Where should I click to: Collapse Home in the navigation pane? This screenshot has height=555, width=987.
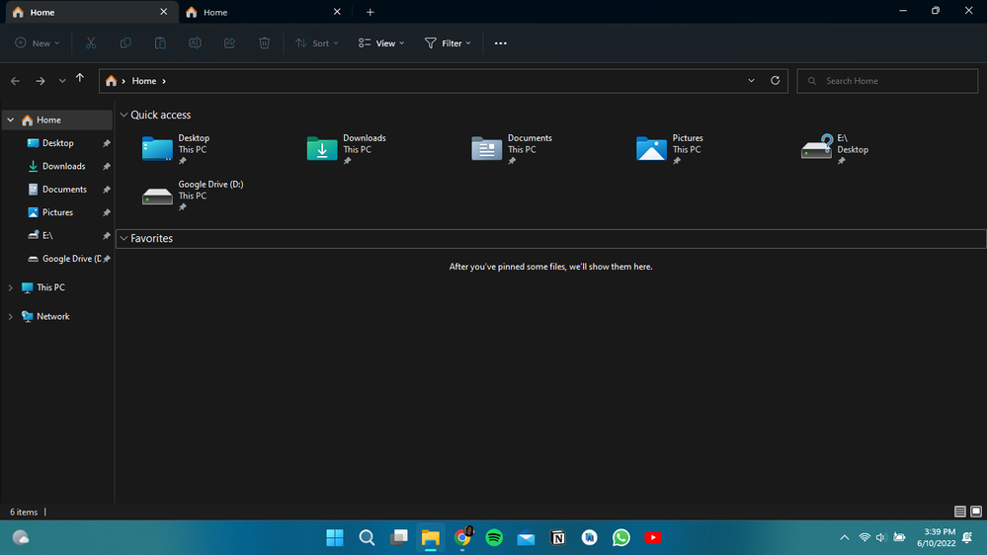click(11, 119)
